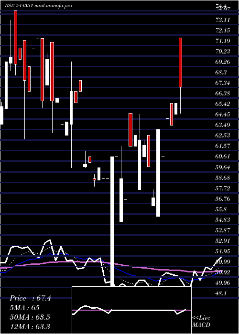Image resolution: width=239 pixels, height=334 pixels.
Task: Click the <<Live MACD label
Action: click(x=201, y=322)
